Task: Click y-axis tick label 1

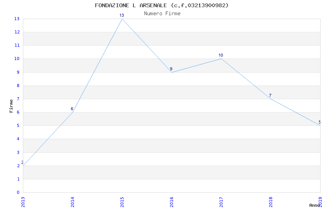Action: click(18, 179)
